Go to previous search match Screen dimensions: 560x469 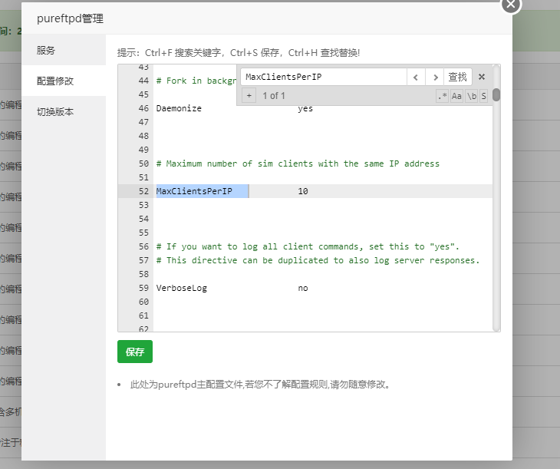pyautogui.click(x=416, y=77)
